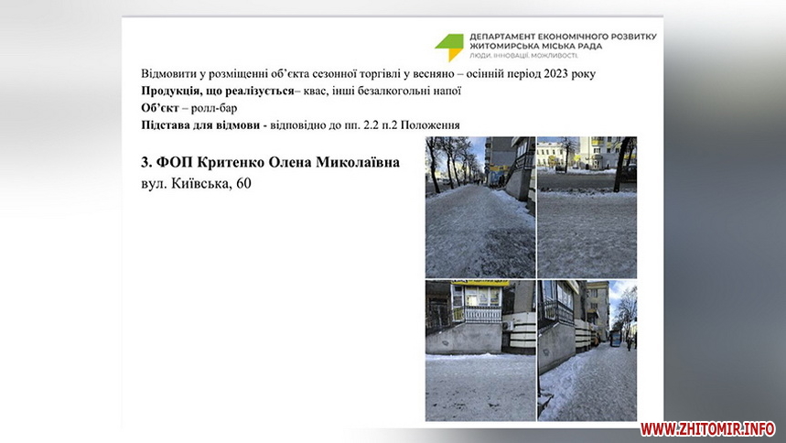Click the green department logo icon

[448, 47]
